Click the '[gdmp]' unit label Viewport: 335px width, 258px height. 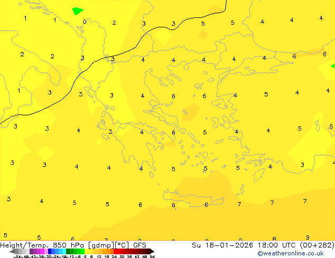(101, 245)
